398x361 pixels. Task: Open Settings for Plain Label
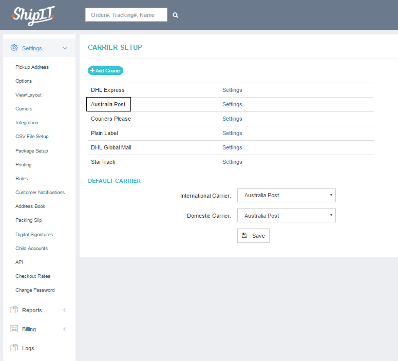click(232, 133)
